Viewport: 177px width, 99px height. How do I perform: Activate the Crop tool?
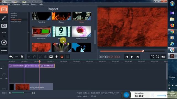pos(40,57)
